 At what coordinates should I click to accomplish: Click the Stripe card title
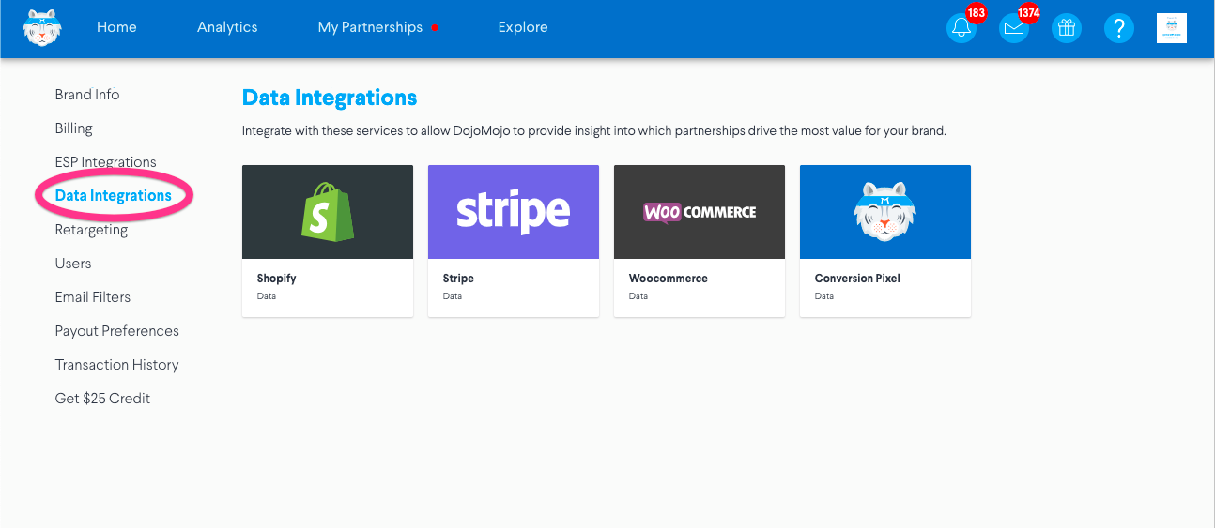pyautogui.click(x=458, y=279)
